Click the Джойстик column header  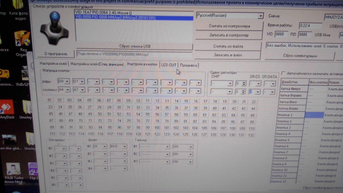295,82
